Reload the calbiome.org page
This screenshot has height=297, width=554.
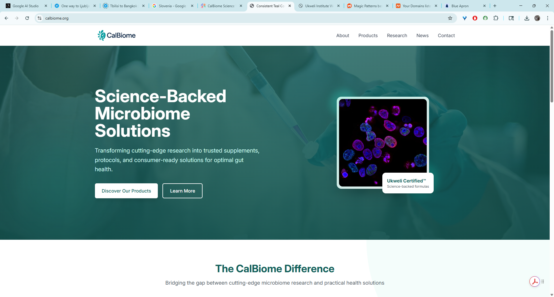pyautogui.click(x=27, y=18)
